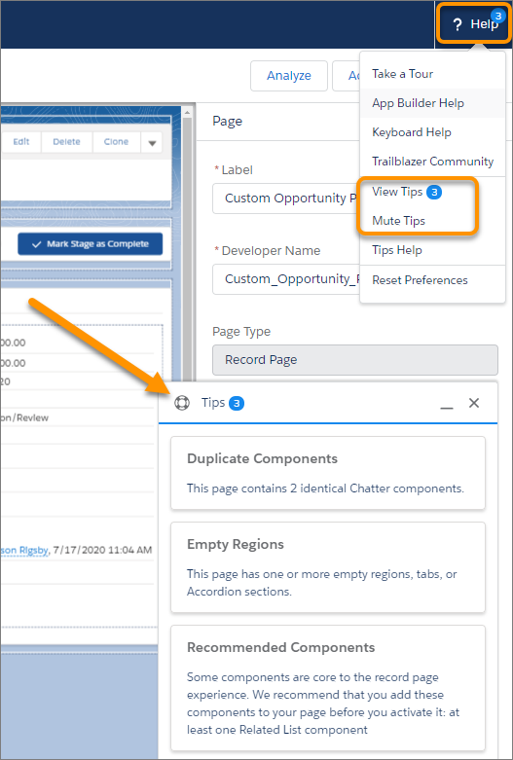Click the Tips lifebuoy icon in panel header
Screen dimensions: 513x760
(x=182, y=403)
